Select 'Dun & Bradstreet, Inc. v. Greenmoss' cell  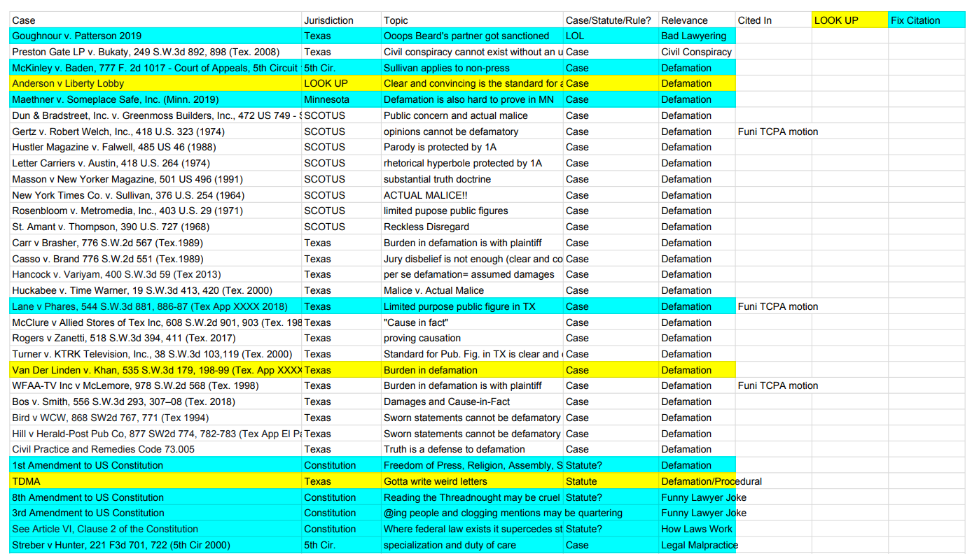coord(155,115)
